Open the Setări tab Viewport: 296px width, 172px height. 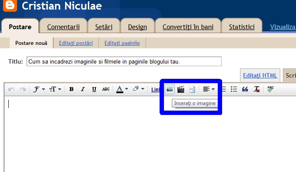click(x=104, y=27)
